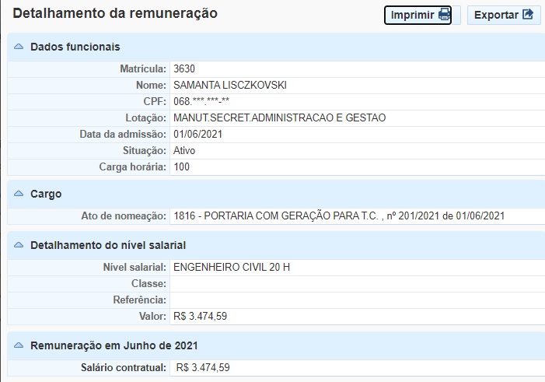Click the export arrow icon
The height and width of the screenshot is (382, 545).
(x=528, y=15)
